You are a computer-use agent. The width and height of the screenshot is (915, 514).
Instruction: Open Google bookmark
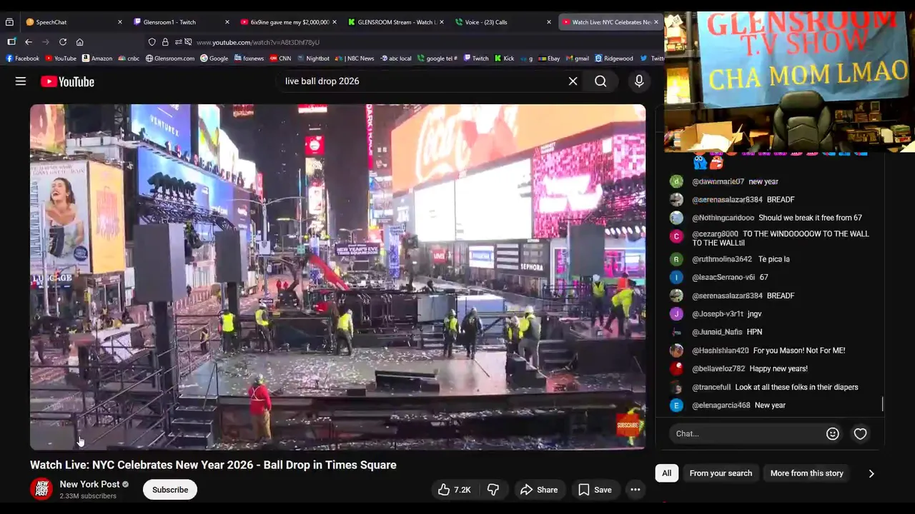pyautogui.click(x=214, y=59)
